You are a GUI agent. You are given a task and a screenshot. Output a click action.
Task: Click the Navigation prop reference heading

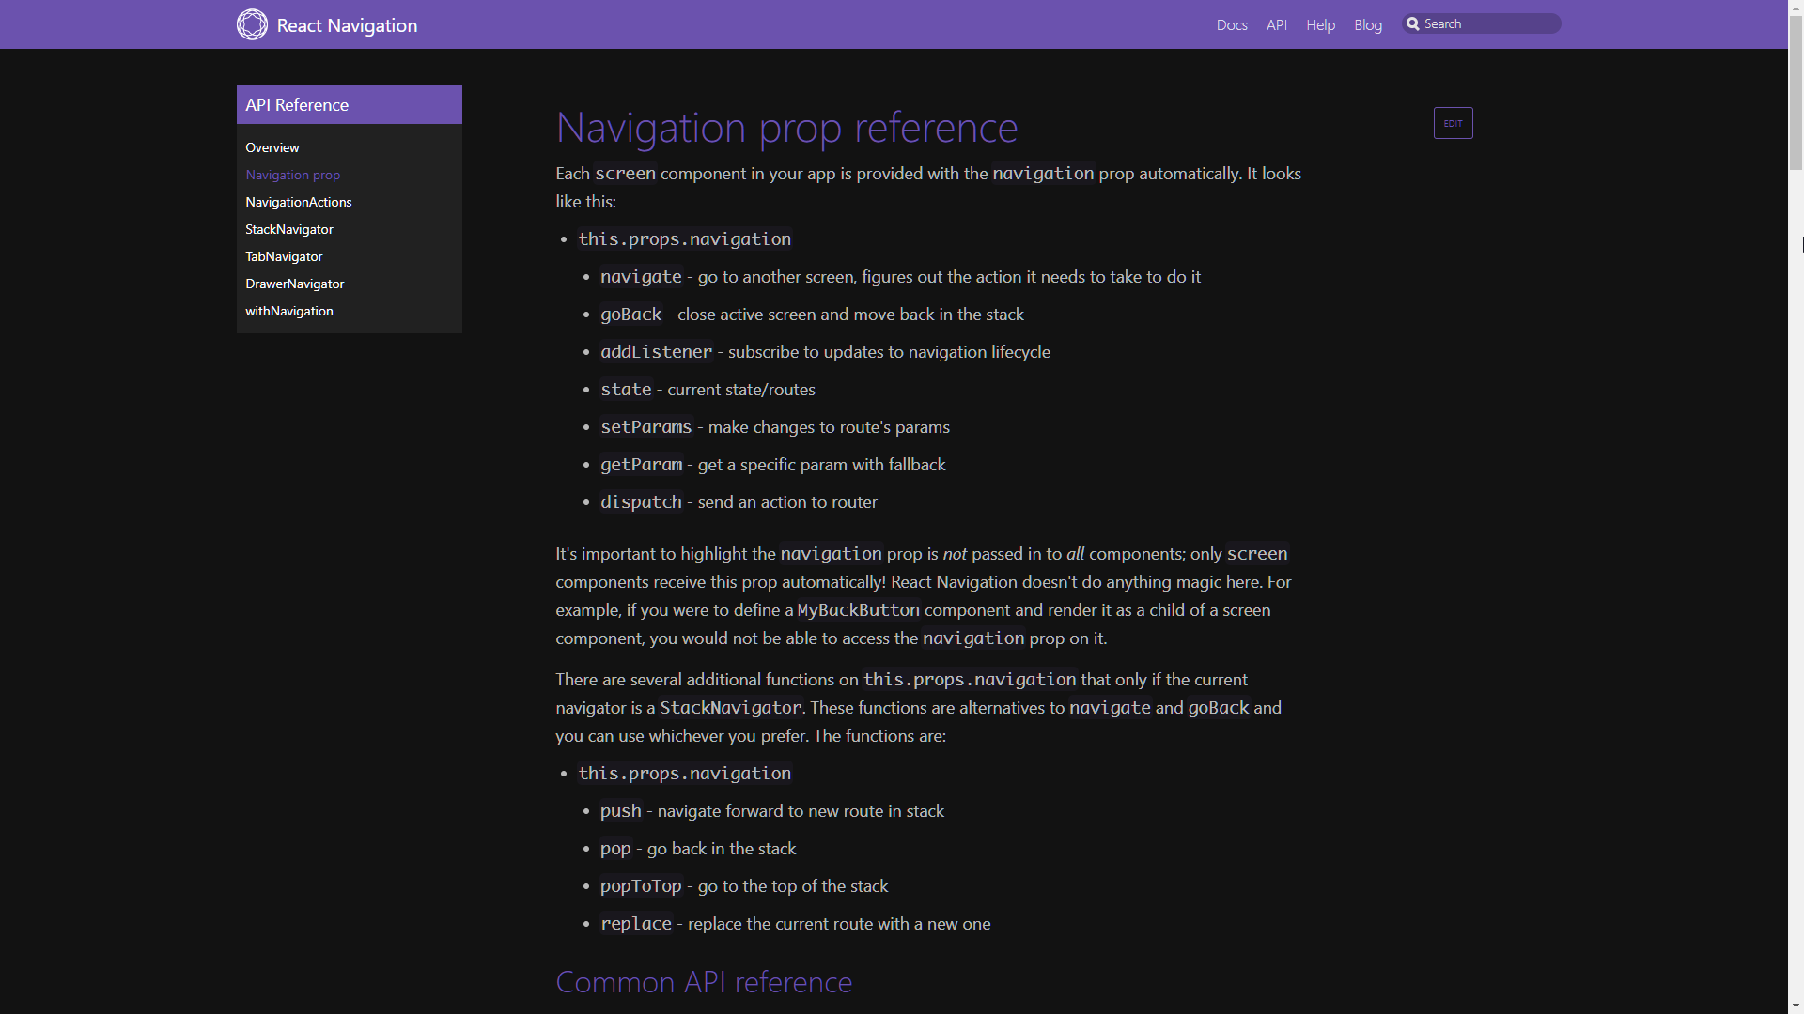click(x=786, y=128)
